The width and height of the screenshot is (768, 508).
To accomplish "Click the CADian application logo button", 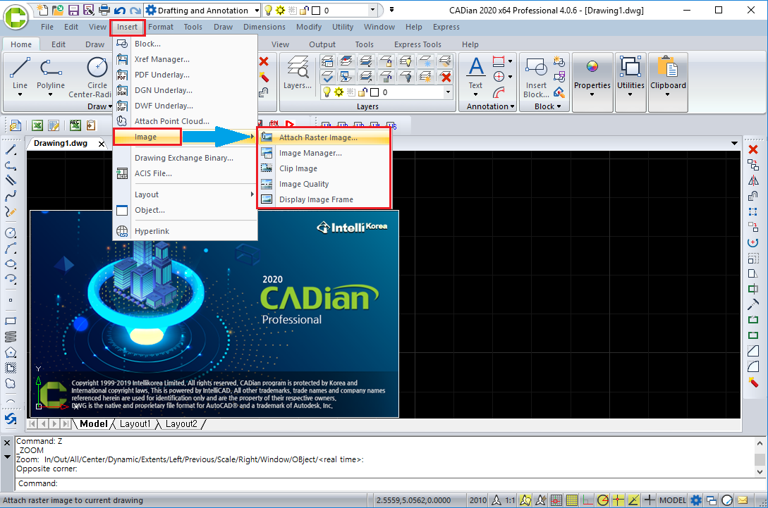I will click(16, 16).
